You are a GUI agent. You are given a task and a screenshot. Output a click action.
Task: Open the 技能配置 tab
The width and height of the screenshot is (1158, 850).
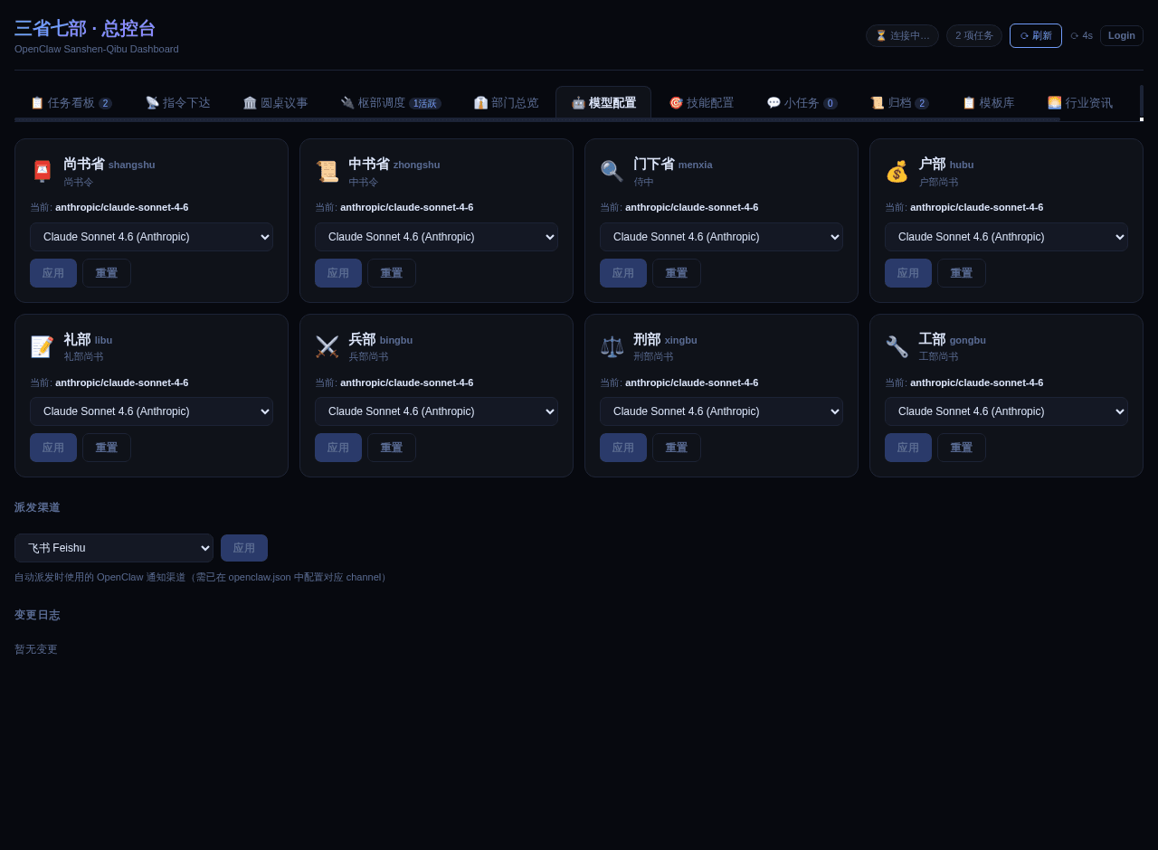point(701,103)
